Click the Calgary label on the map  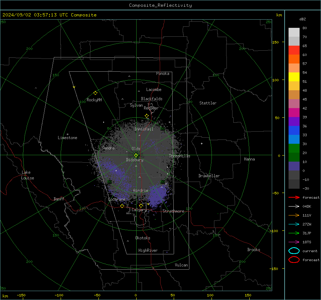(139, 210)
